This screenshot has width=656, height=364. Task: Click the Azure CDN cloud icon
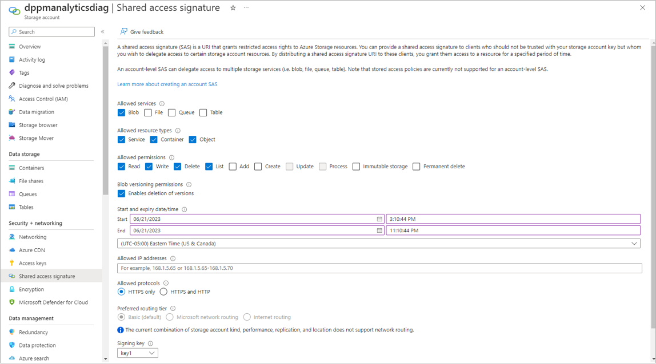coord(11,250)
